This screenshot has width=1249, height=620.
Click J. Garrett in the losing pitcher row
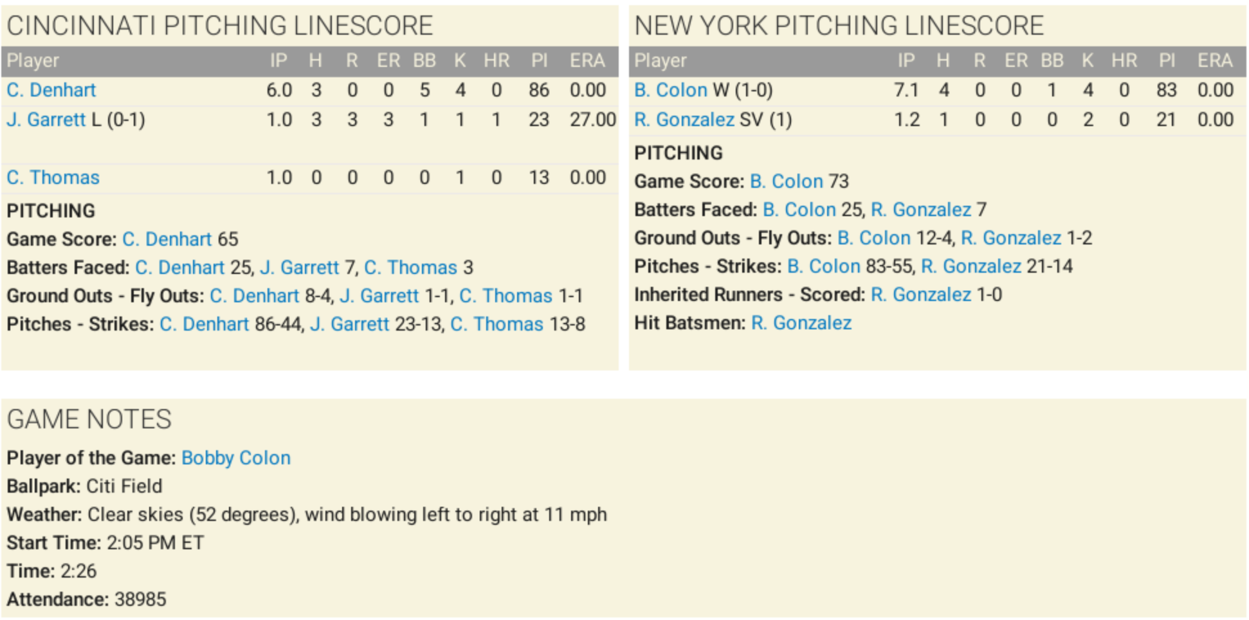pyautogui.click(x=46, y=120)
